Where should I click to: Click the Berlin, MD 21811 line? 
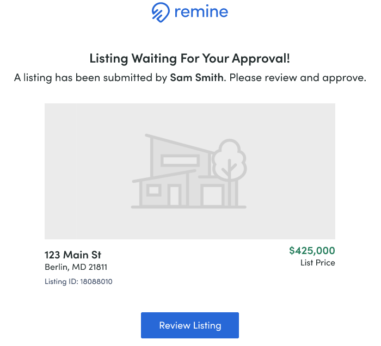point(76,267)
